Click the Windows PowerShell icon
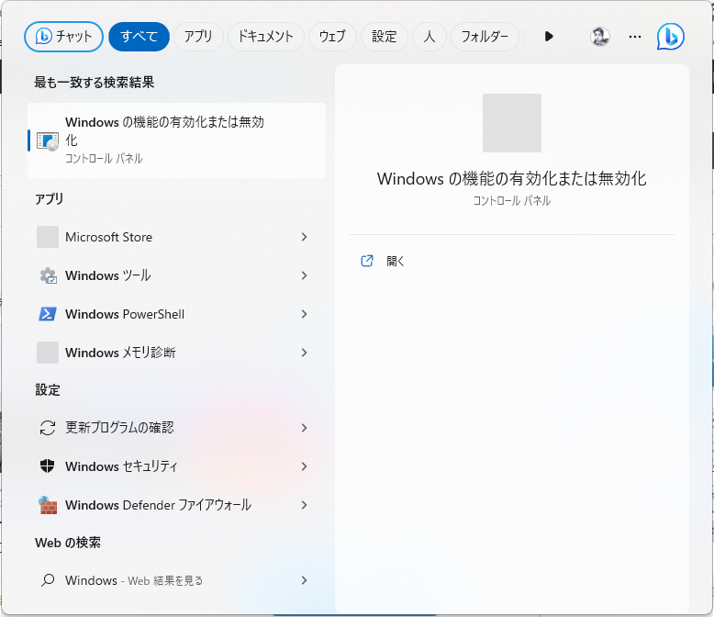 [48, 314]
